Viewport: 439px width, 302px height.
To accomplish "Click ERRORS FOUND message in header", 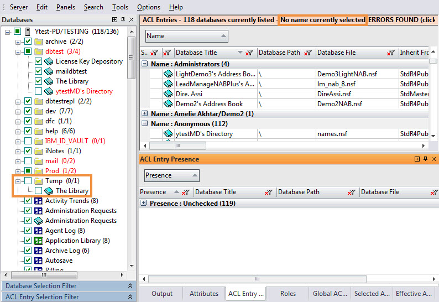I will [403, 20].
